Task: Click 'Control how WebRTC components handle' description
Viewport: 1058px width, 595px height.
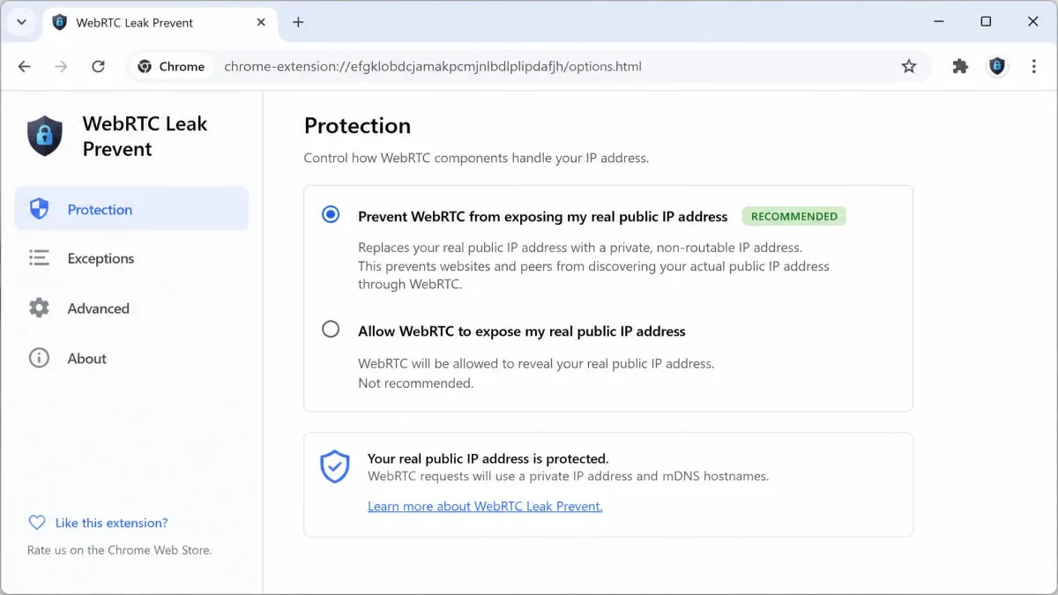Action: tap(476, 159)
